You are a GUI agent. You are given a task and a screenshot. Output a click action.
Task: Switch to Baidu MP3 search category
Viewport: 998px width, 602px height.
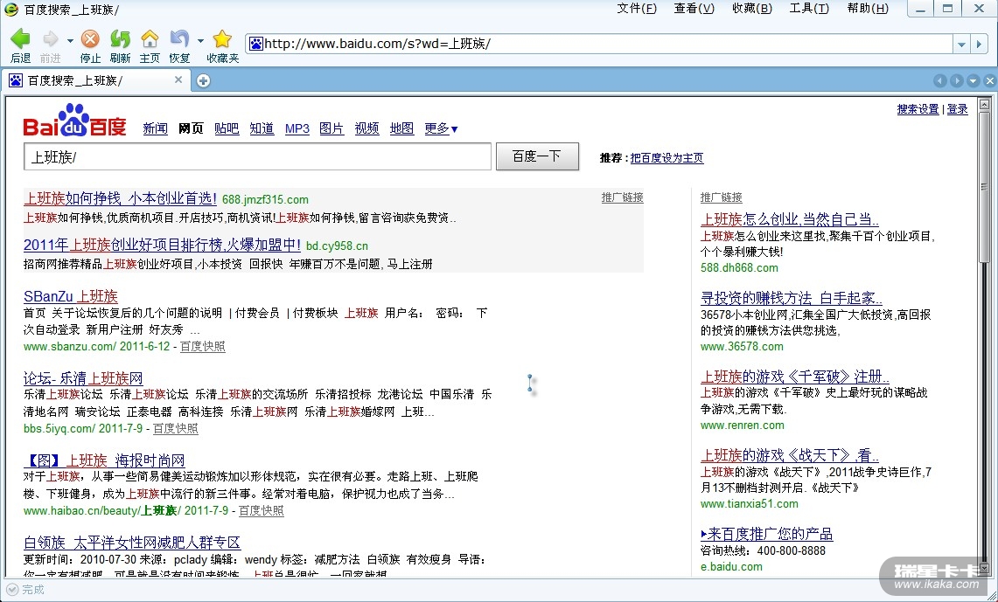pyautogui.click(x=297, y=128)
